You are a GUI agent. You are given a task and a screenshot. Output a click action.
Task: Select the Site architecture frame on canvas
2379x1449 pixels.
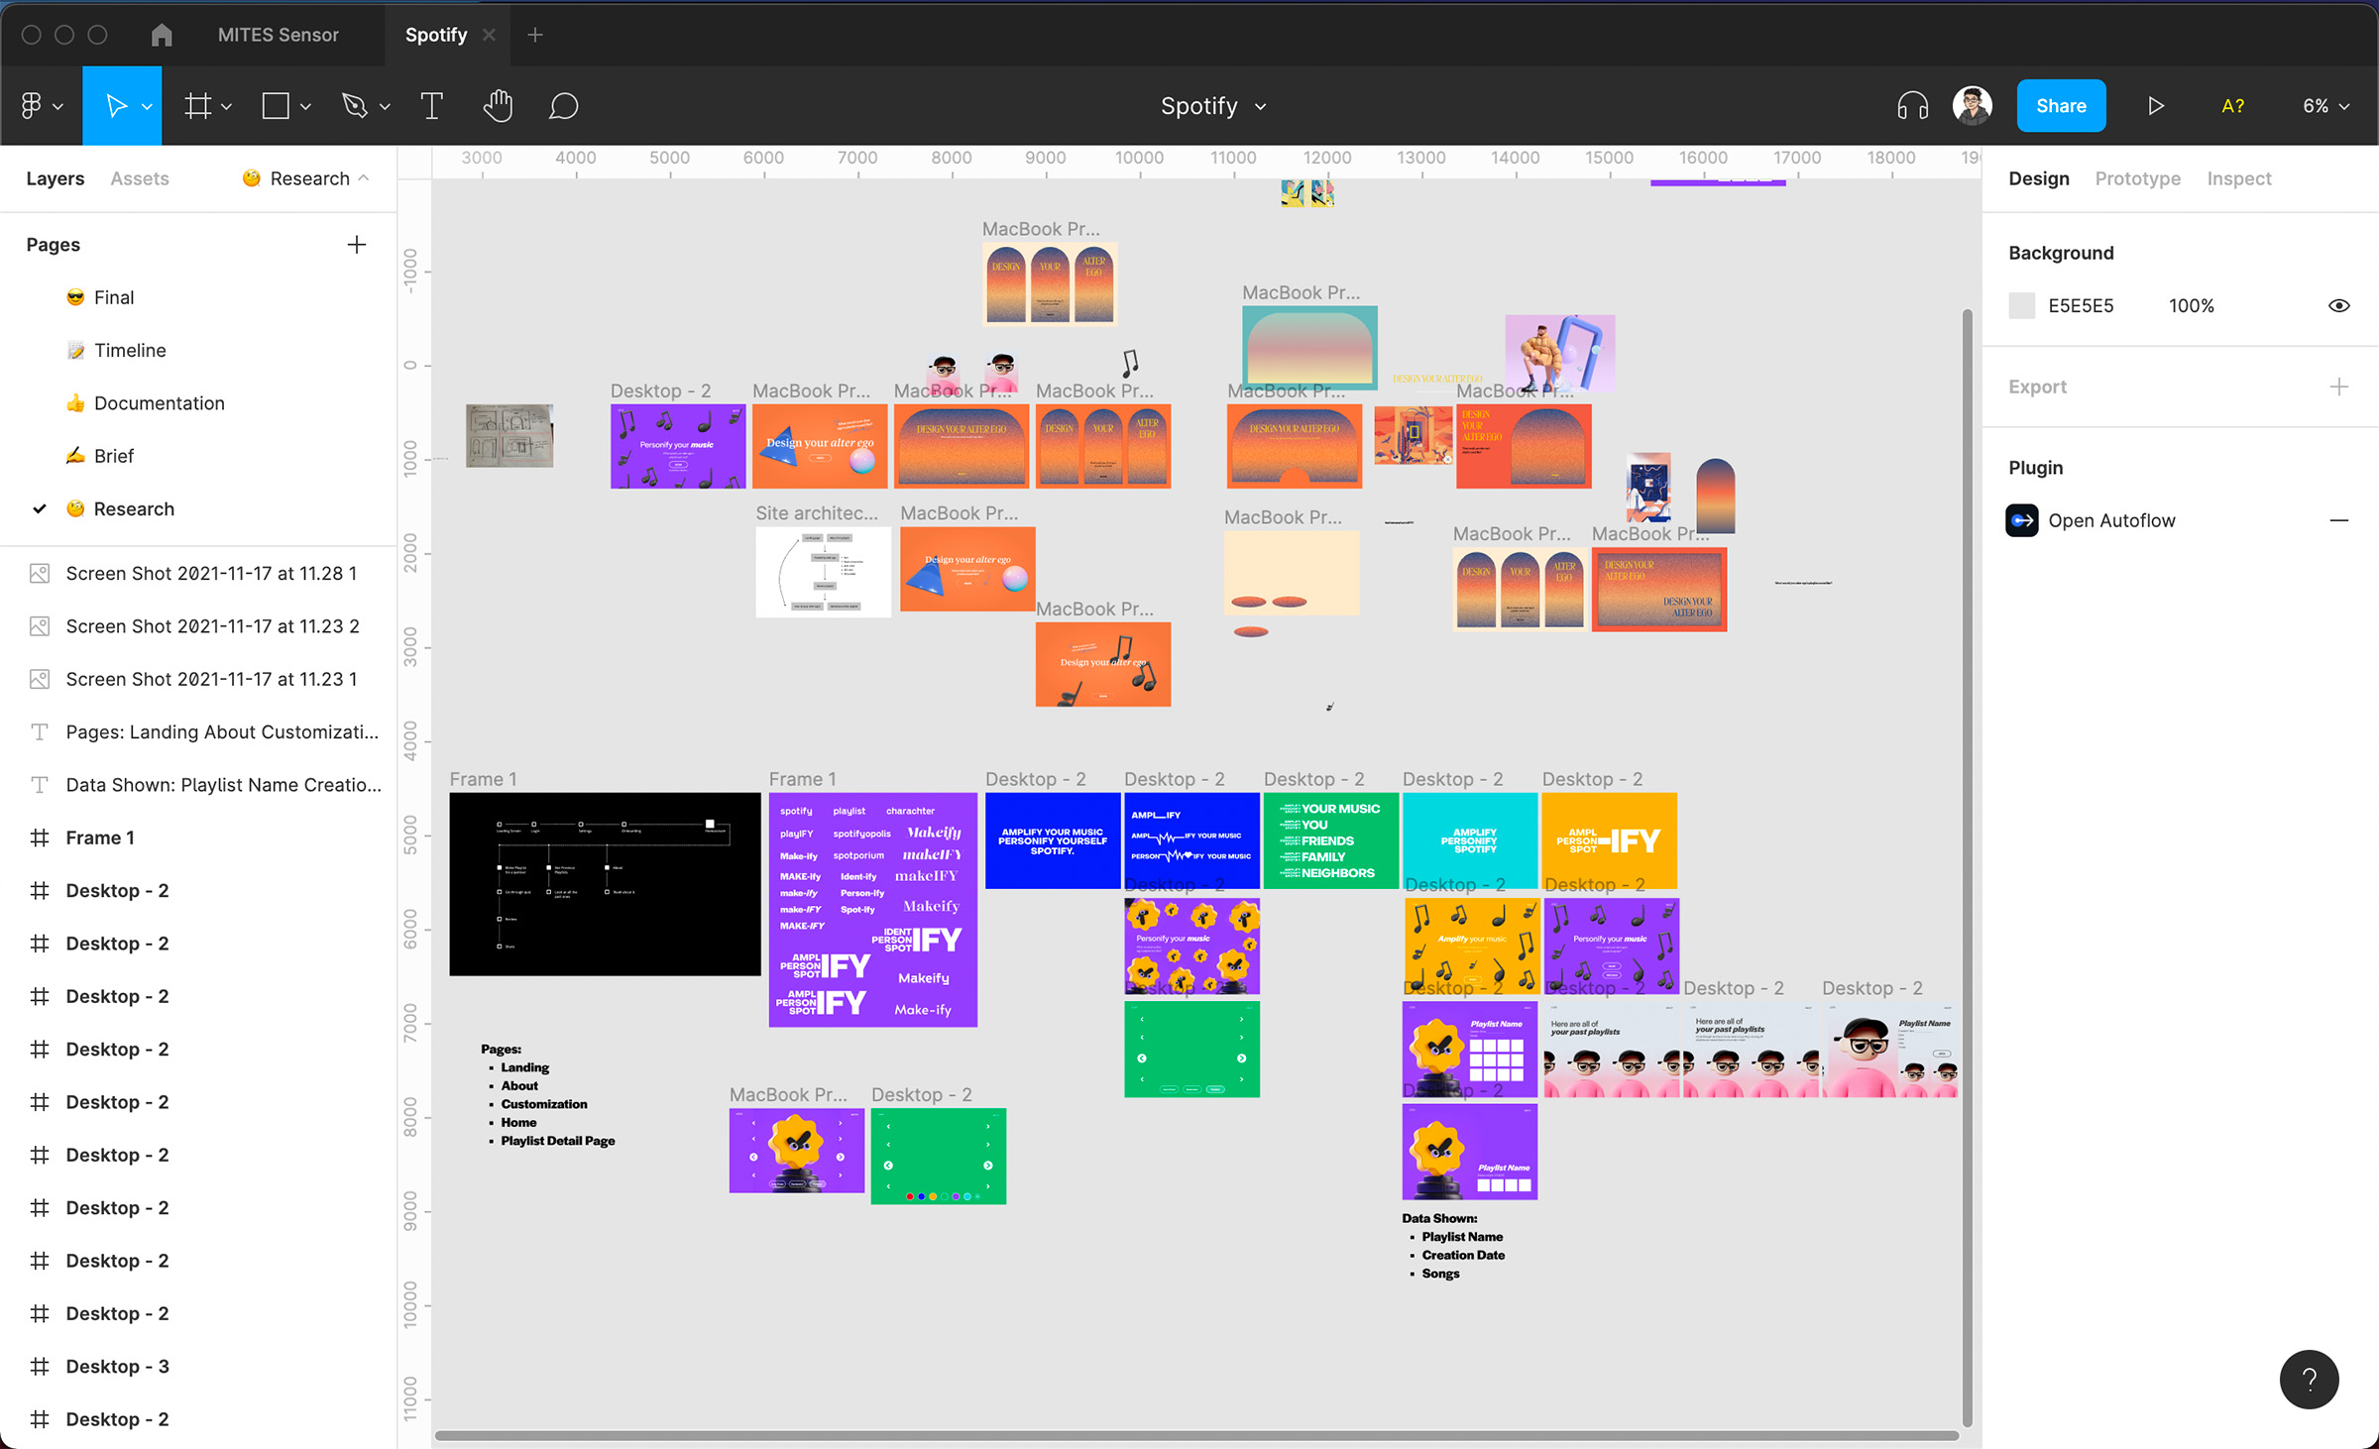click(823, 572)
